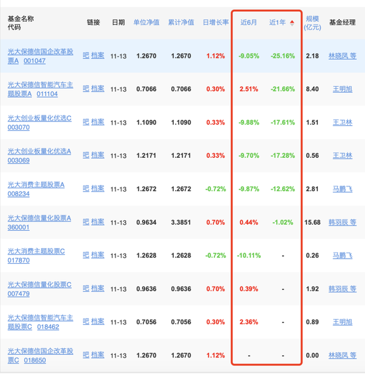Sort table by 日增长率 column
365x374 pixels.
pos(216,23)
